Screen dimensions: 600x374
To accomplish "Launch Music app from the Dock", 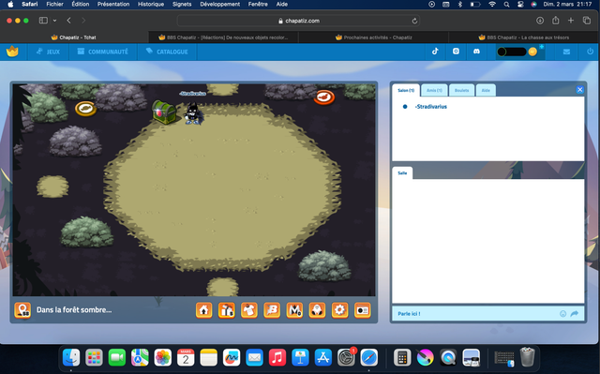I will click(277, 358).
